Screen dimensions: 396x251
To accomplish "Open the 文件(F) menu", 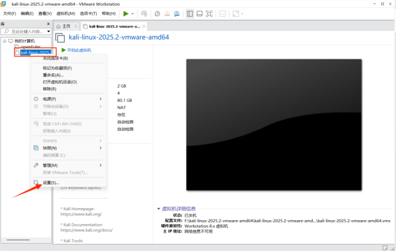I will [x=9, y=14].
